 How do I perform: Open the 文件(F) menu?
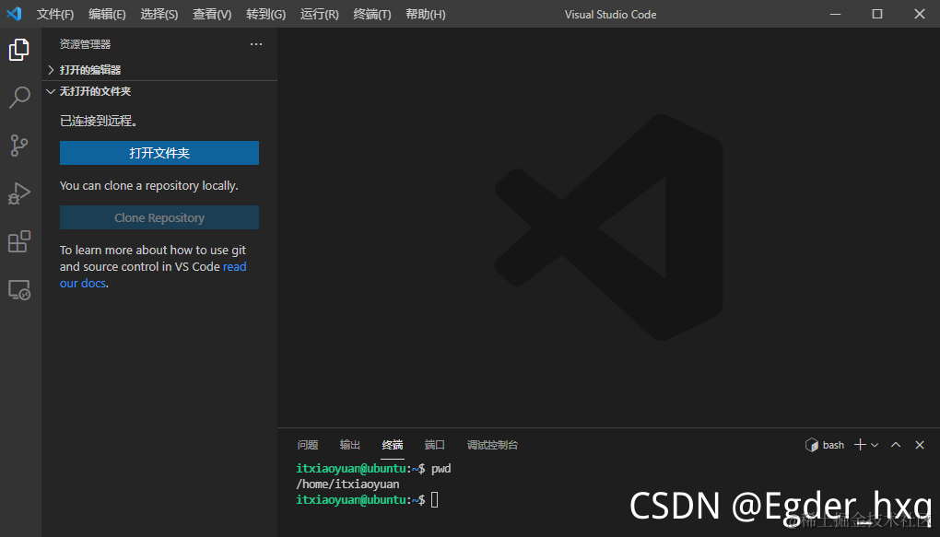tap(55, 14)
